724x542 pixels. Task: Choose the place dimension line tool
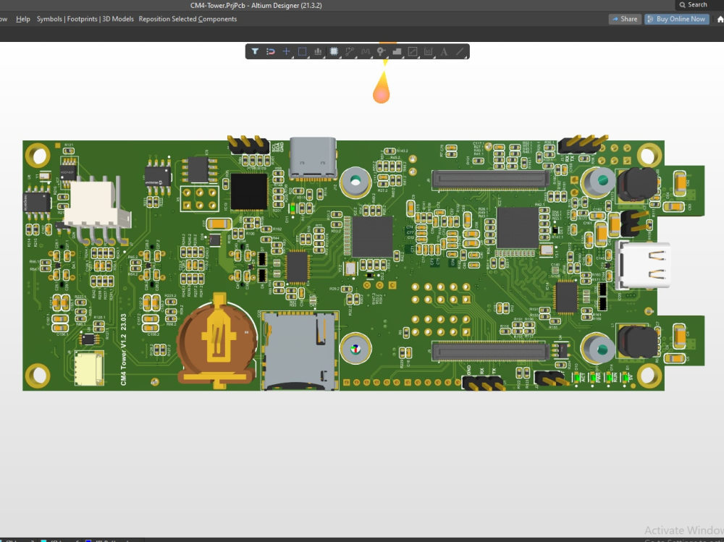pyautogui.click(x=413, y=51)
